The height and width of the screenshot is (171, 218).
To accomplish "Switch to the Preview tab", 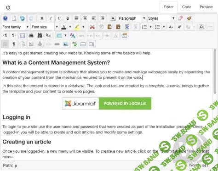I will 206,7.
